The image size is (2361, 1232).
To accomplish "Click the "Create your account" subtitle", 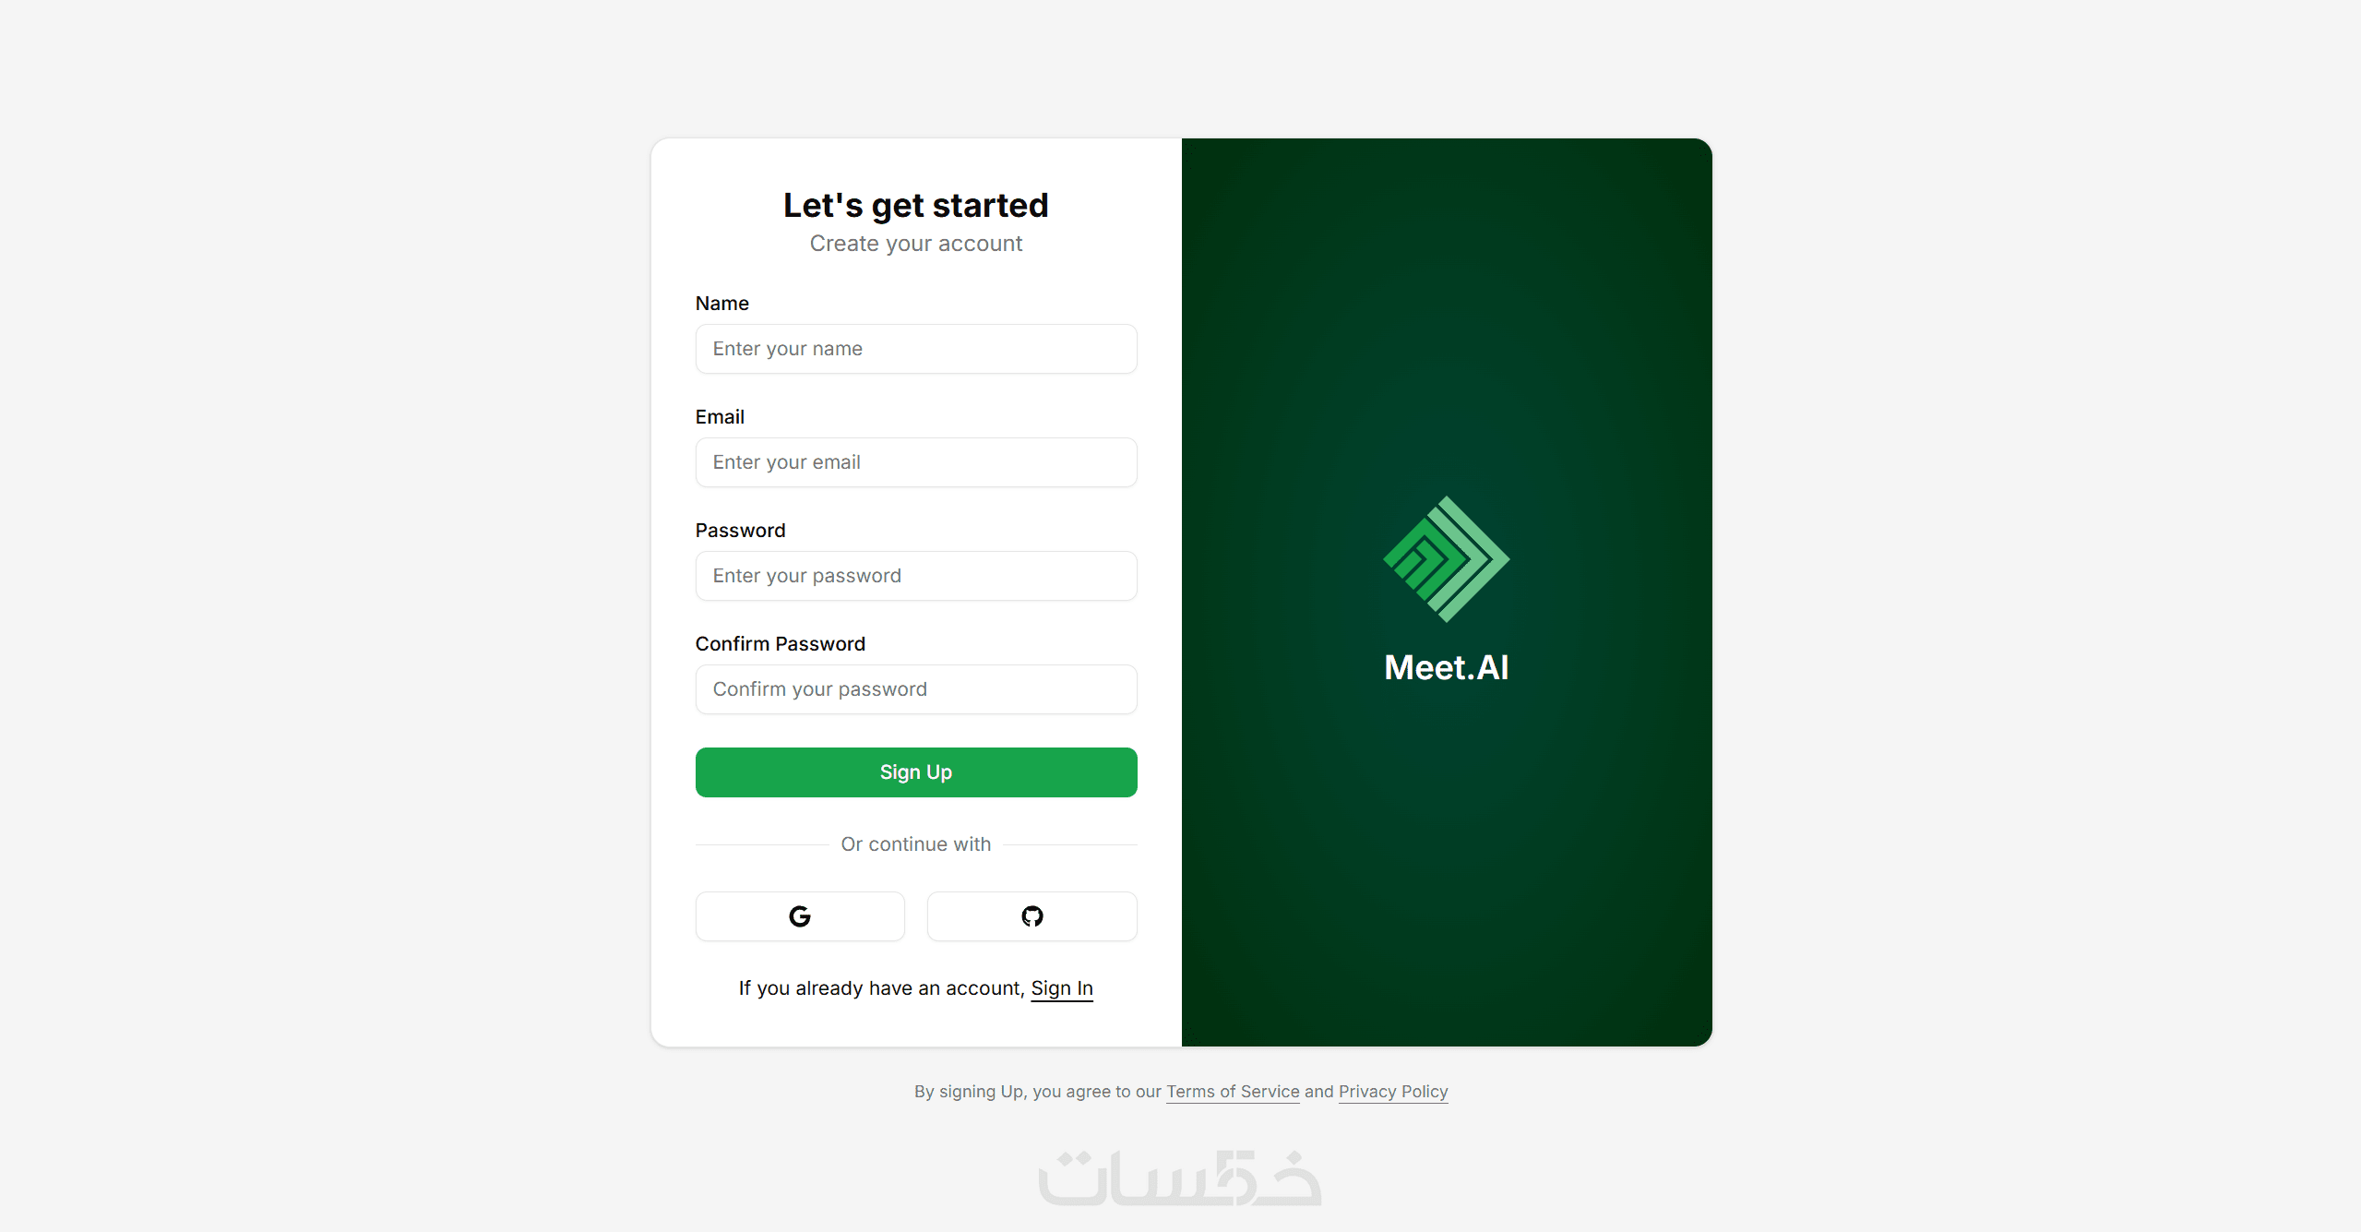I will coord(916,244).
